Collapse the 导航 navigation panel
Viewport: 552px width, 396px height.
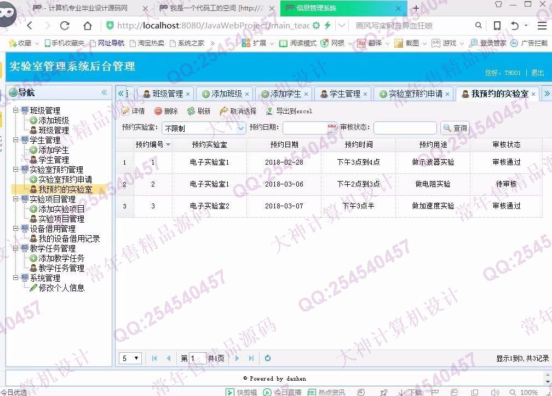pyautogui.click(x=104, y=92)
